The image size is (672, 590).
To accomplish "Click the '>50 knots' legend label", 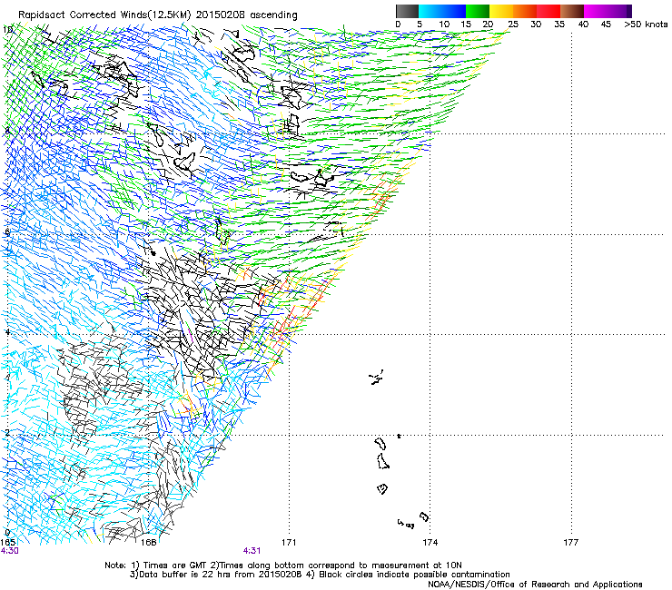I will (x=646, y=25).
